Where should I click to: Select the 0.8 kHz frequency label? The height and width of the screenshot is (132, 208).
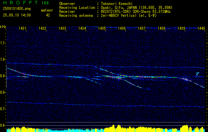click(x=3, y=92)
